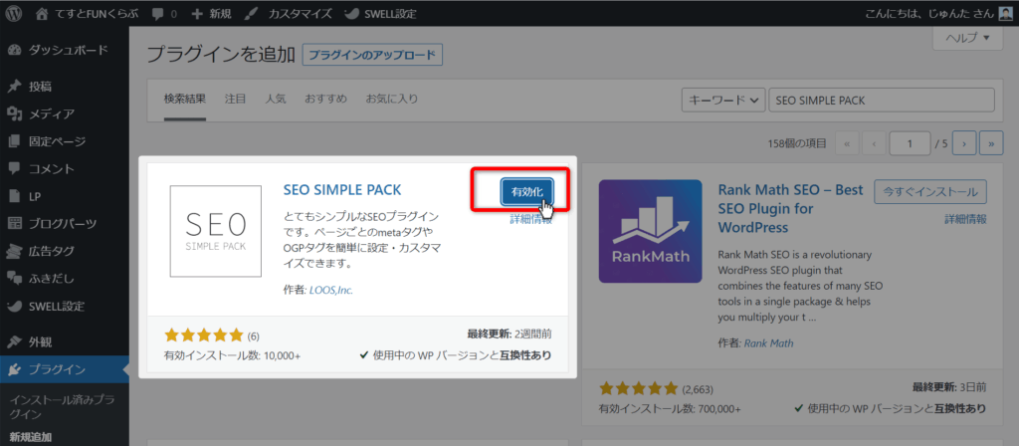
Task: Click the SEO SIMPLE PACK star rating
Action: 204,335
